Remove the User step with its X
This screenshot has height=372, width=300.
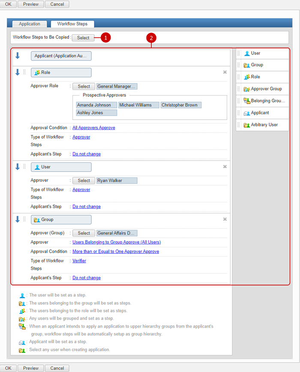(225, 167)
